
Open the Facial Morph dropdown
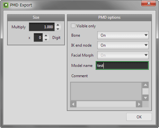point(123,55)
